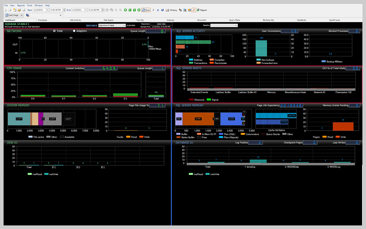Click the blue refresh toolbar icon
366x229 pixels.
pos(162,10)
